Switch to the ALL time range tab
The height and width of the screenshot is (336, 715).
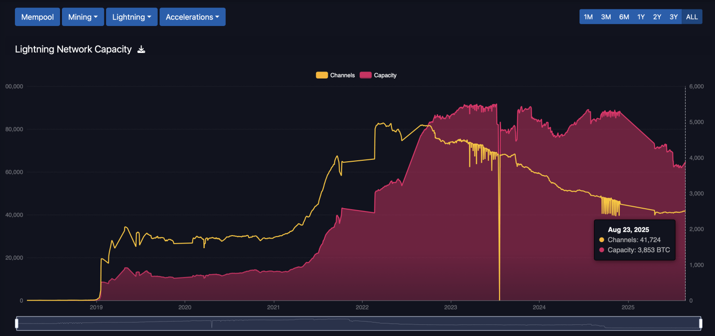pyautogui.click(x=692, y=17)
